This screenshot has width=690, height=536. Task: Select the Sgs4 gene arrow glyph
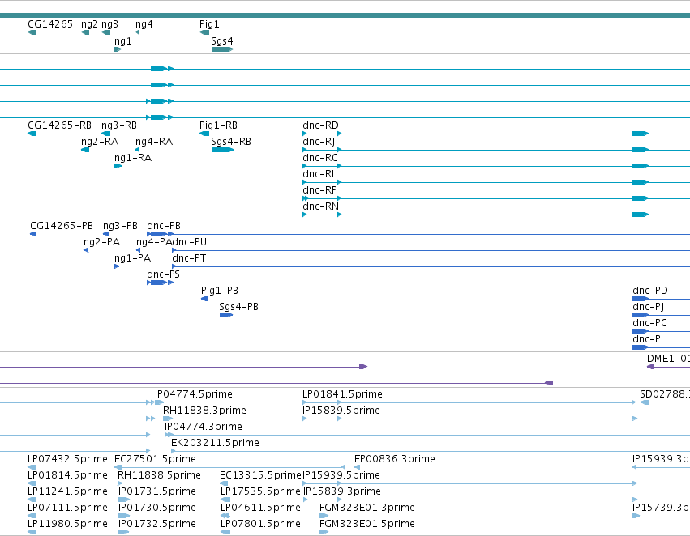pos(222,49)
